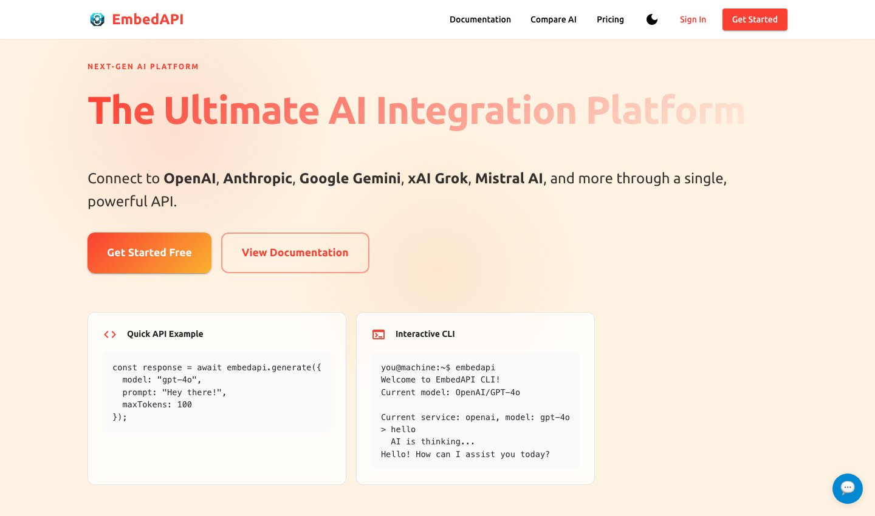This screenshot has width=875, height=516.
Task: Open the Compare AI page
Action: pos(554,19)
